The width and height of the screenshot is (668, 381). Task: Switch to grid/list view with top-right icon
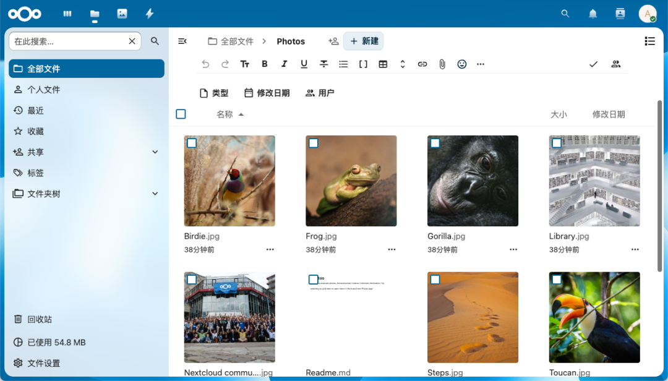coord(649,41)
